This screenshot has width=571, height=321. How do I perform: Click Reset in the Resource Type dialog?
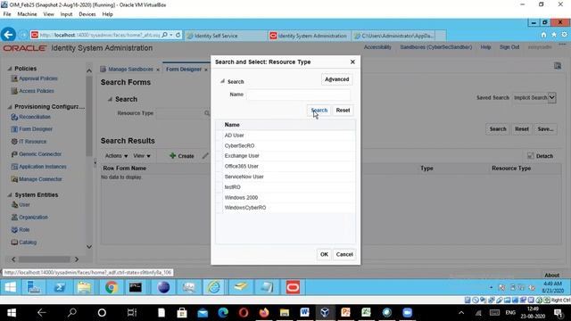coord(343,111)
